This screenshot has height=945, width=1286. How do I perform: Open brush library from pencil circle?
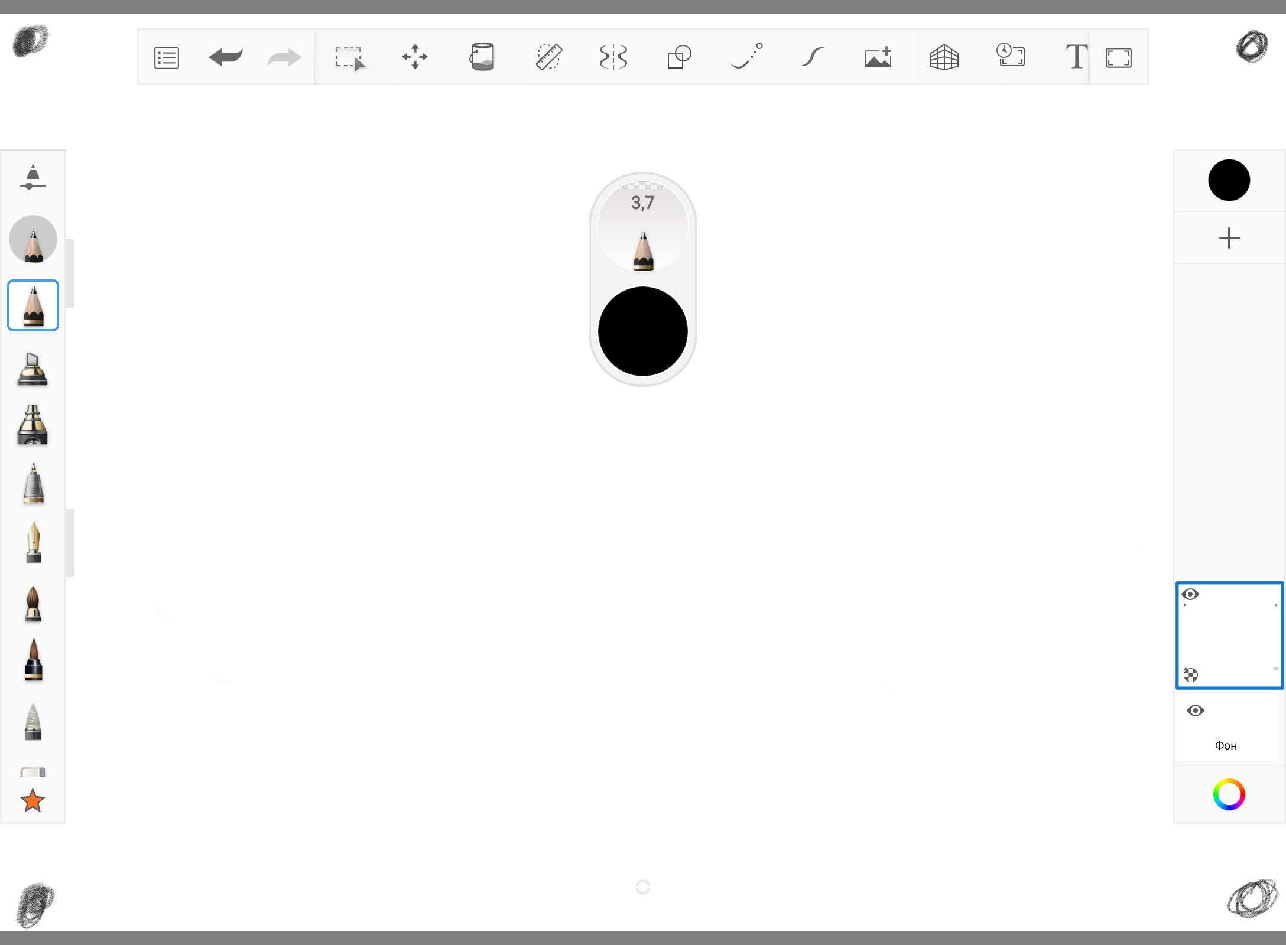(33, 240)
